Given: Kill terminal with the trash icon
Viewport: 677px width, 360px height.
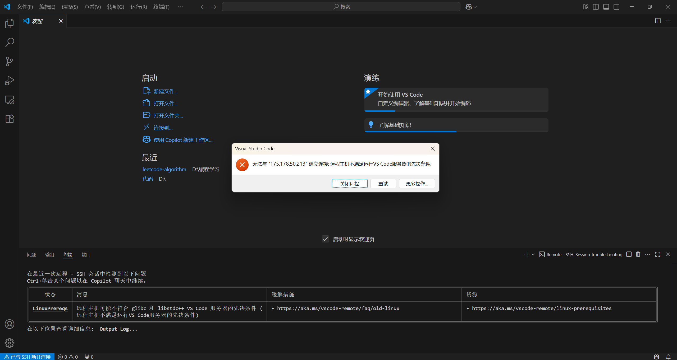Looking at the screenshot, I should pos(638,254).
